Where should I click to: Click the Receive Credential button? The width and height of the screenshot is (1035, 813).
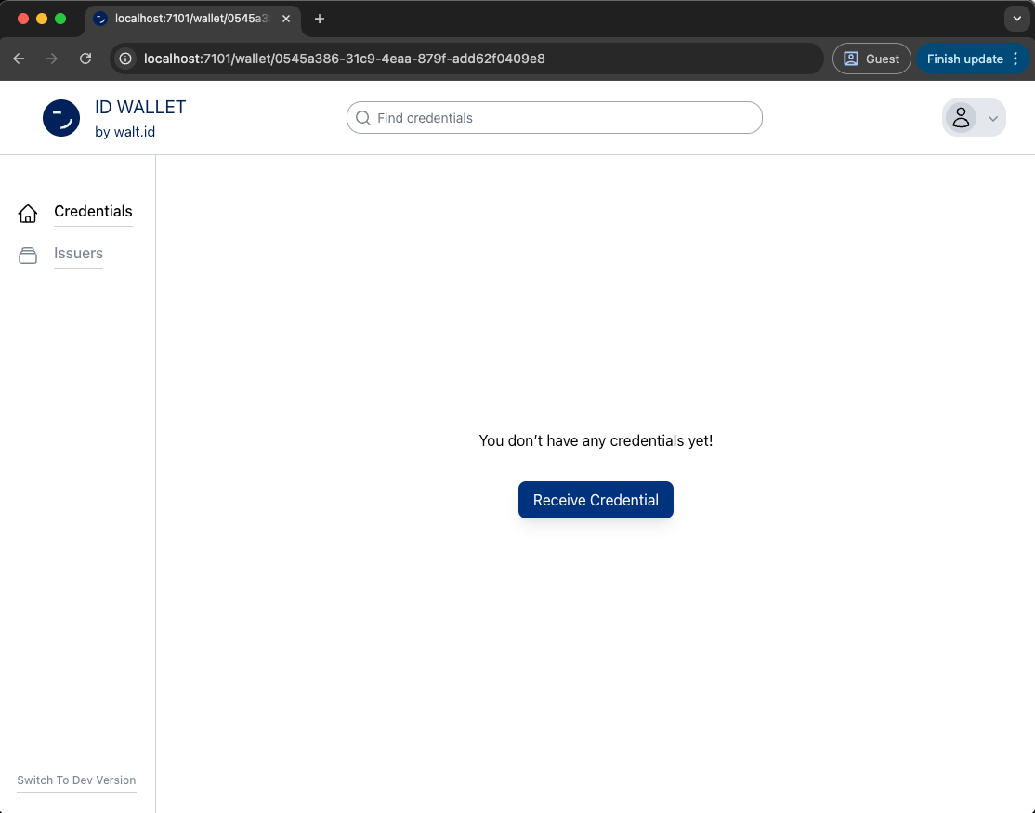pos(596,500)
